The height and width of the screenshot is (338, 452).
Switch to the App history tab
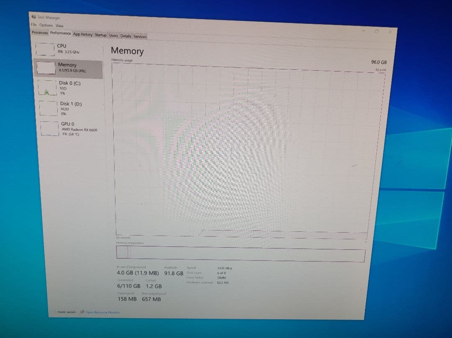click(83, 35)
